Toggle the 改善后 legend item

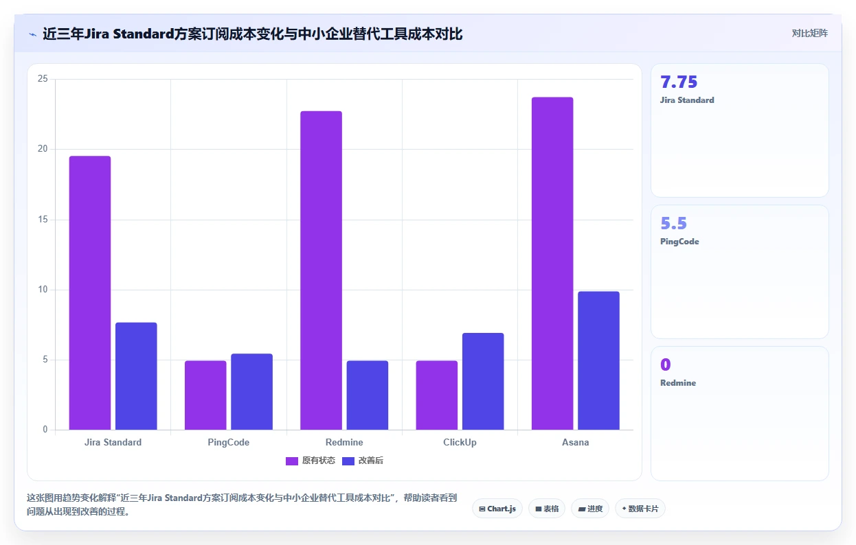pyautogui.click(x=363, y=461)
